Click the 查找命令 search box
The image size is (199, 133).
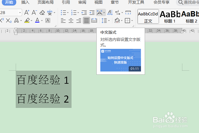pyautogui.click(x=188, y=2)
